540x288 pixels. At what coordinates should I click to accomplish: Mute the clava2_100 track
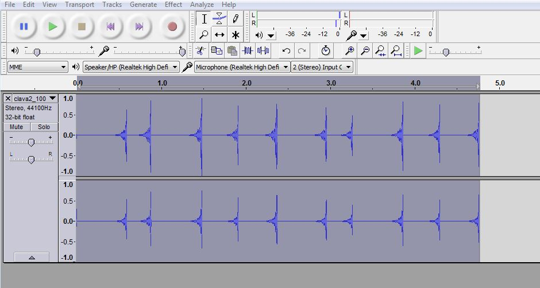(x=17, y=127)
